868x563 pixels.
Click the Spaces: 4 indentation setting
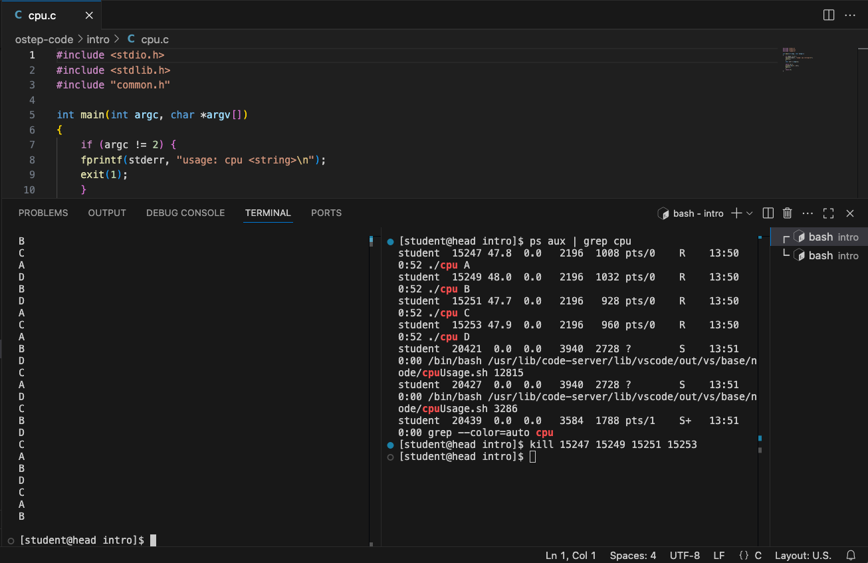(x=633, y=556)
